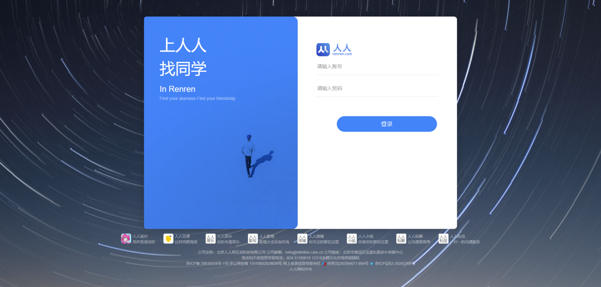Click the 你的专属音乐 subtitle text

[228, 242]
